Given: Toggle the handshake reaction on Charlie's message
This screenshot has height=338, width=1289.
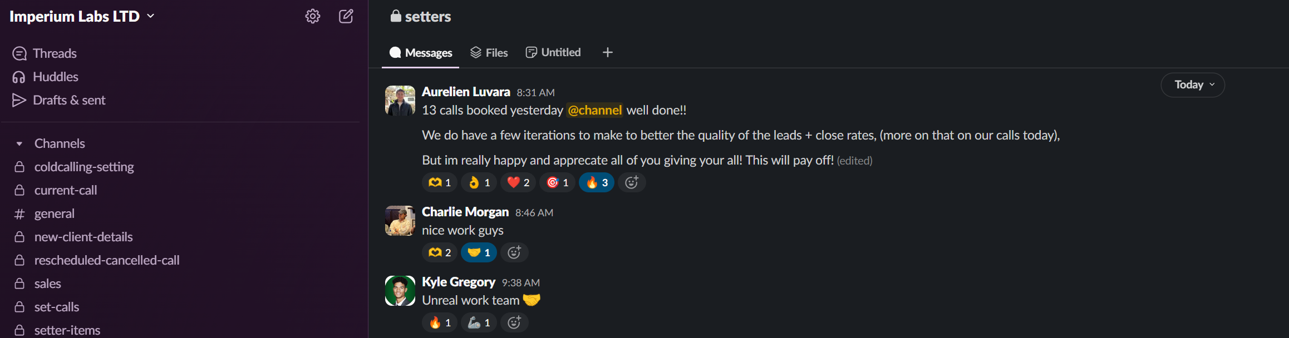Looking at the screenshot, I should click(x=479, y=252).
